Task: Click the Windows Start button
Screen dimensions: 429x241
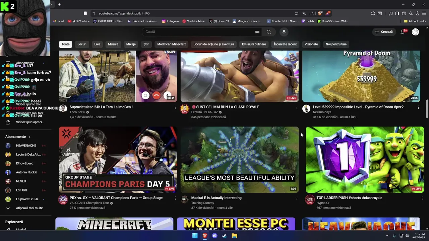Action: [195, 236]
